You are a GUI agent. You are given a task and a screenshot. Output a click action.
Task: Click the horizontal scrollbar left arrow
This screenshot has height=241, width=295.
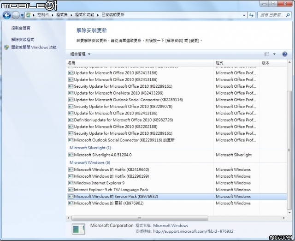click(69, 218)
